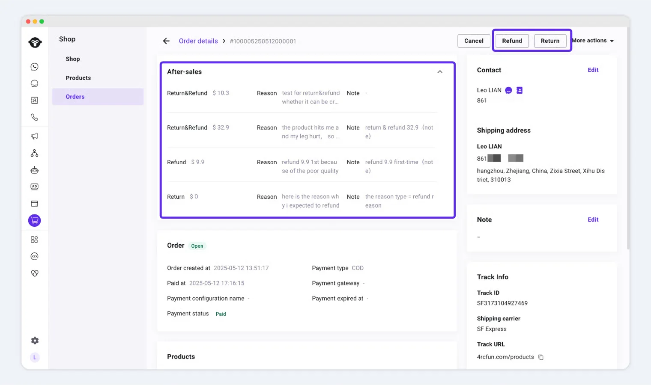
Task: Click the Refund button
Action: tap(512, 41)
